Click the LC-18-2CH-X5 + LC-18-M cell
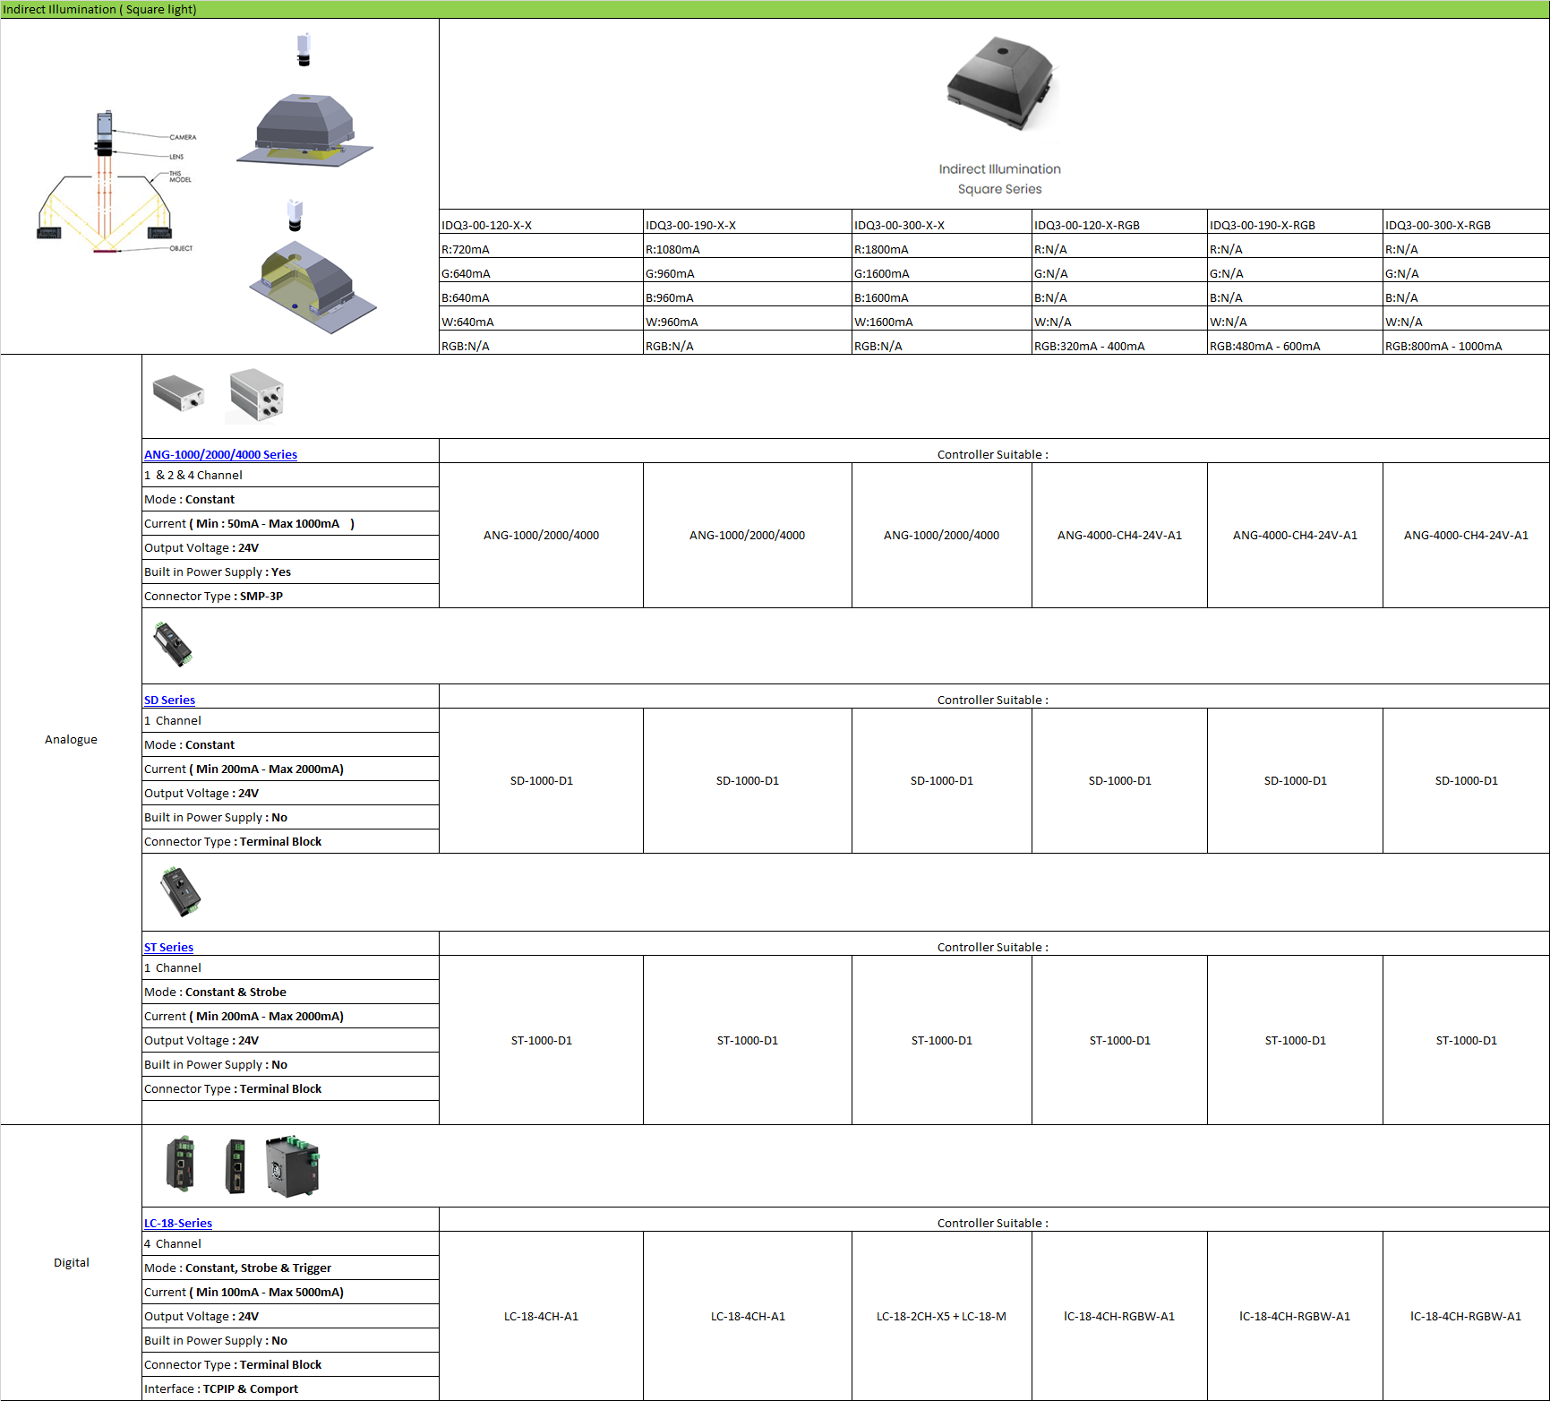The width and height of the screenshot is (1550, 1401). 942,1316
